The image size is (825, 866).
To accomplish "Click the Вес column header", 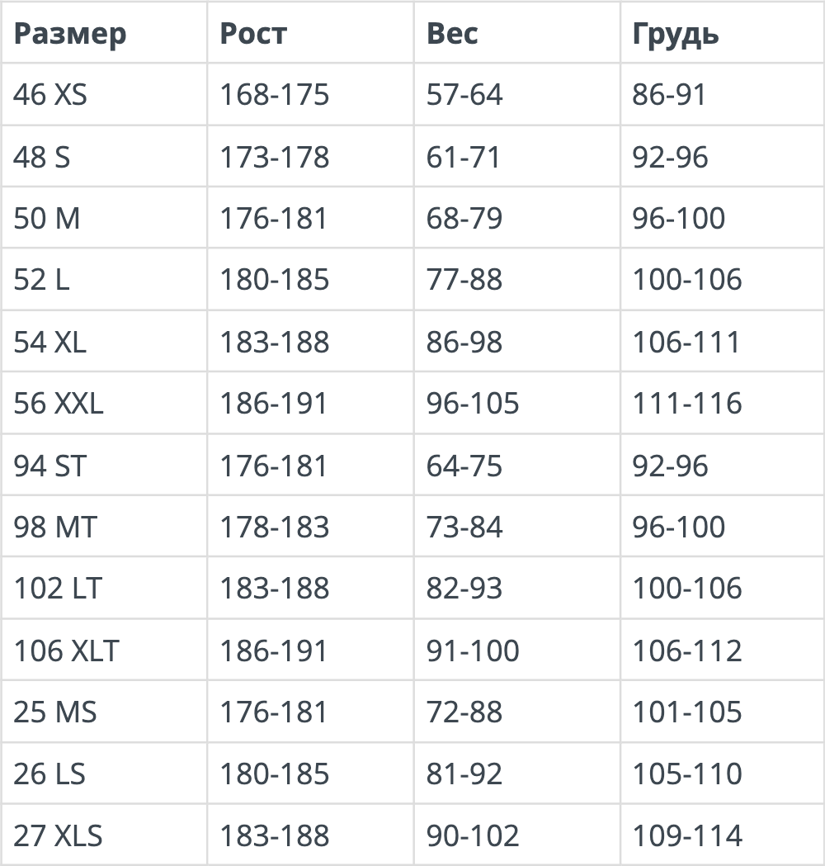I will 452,34.
